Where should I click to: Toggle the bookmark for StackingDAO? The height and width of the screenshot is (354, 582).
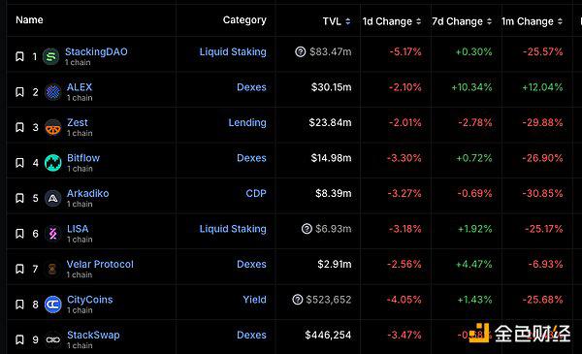(19, 56)
